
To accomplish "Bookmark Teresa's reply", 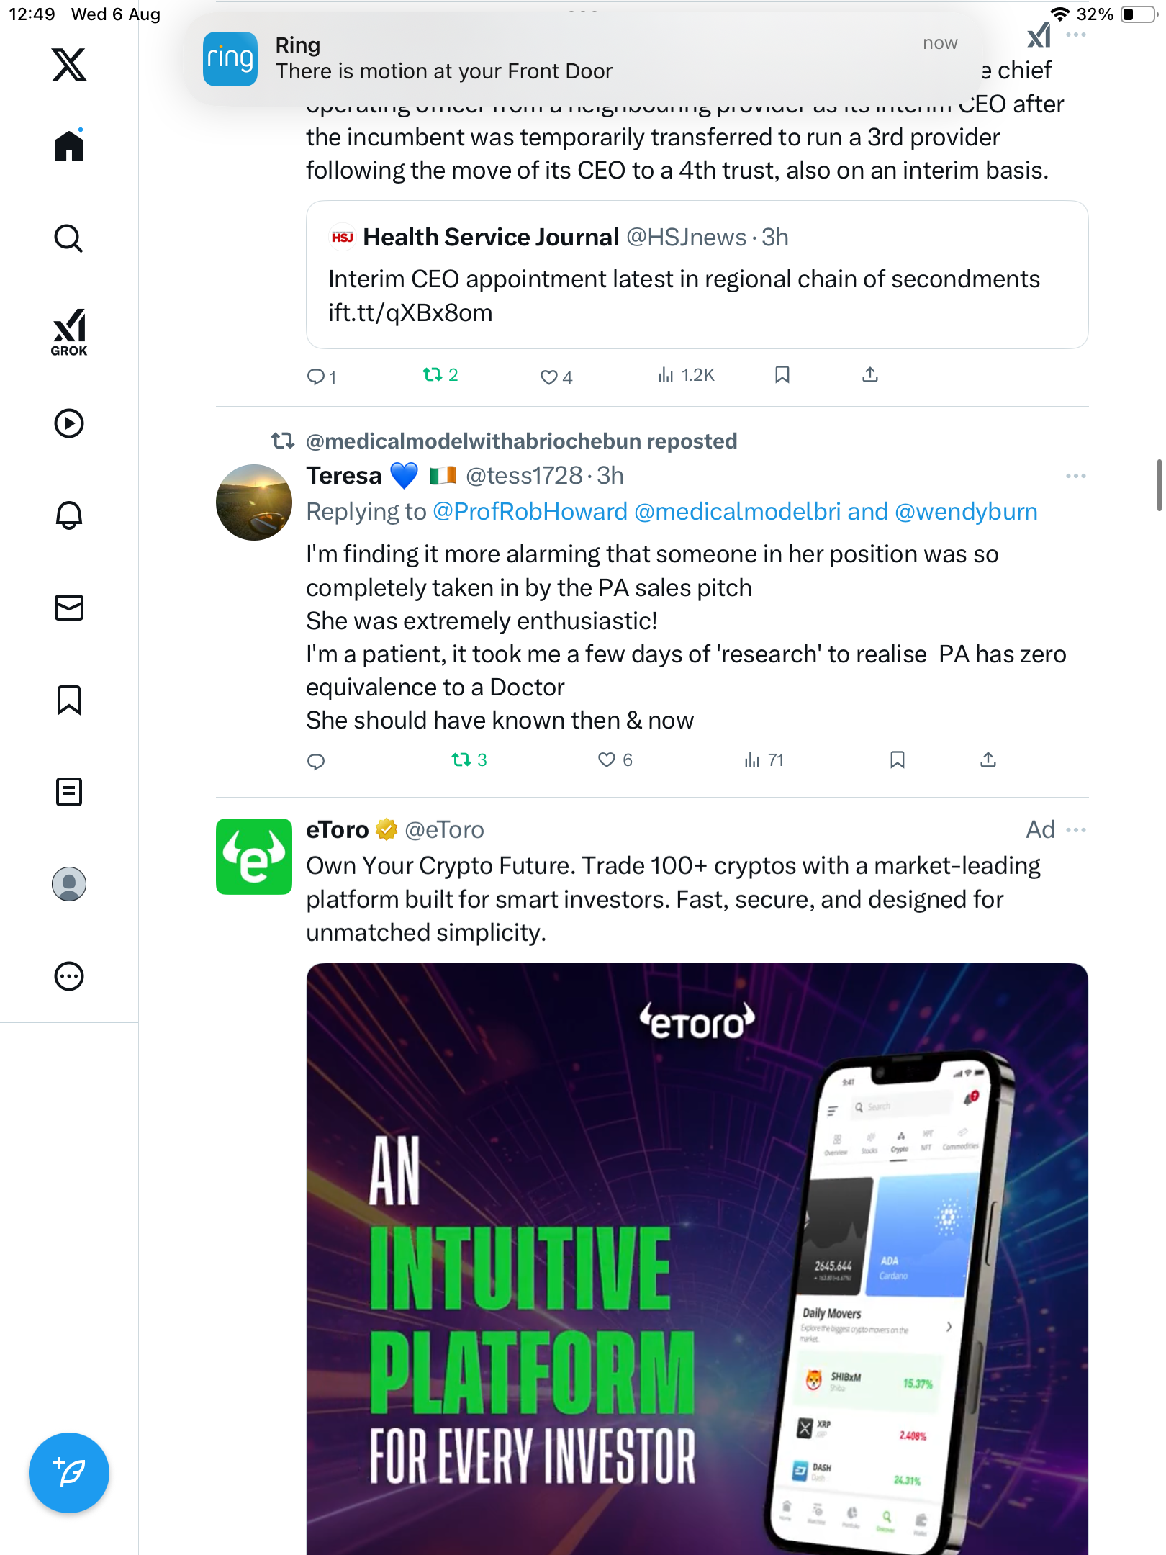I will coord(897,760).
